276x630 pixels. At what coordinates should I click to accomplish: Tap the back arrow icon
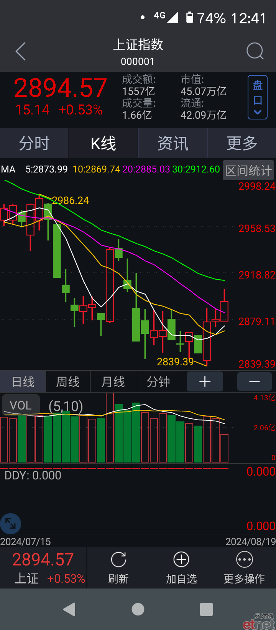coord(21,51)
